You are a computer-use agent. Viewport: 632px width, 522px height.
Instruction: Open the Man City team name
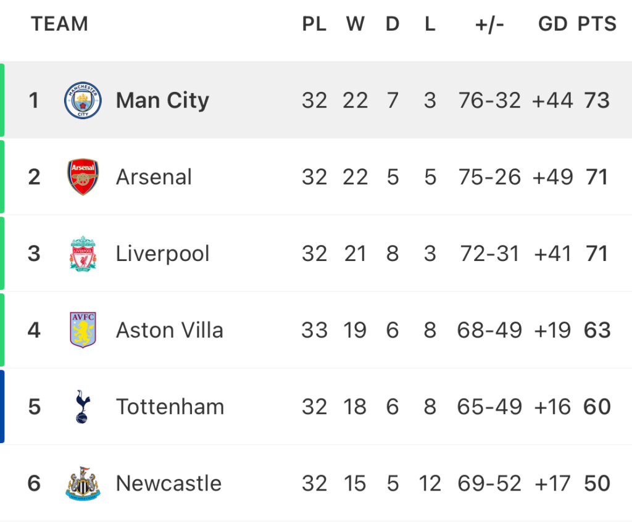[x=162, y=101]
